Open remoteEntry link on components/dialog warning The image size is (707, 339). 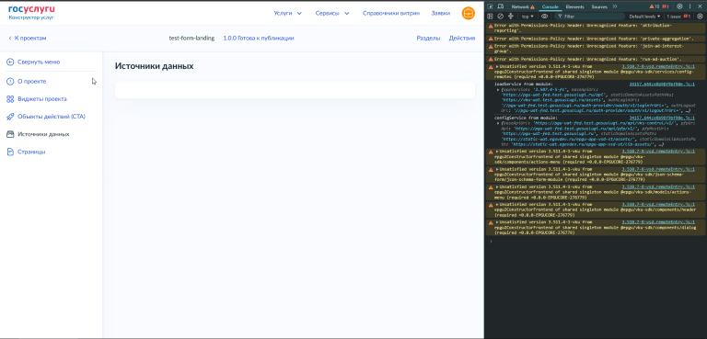point(658,222)
